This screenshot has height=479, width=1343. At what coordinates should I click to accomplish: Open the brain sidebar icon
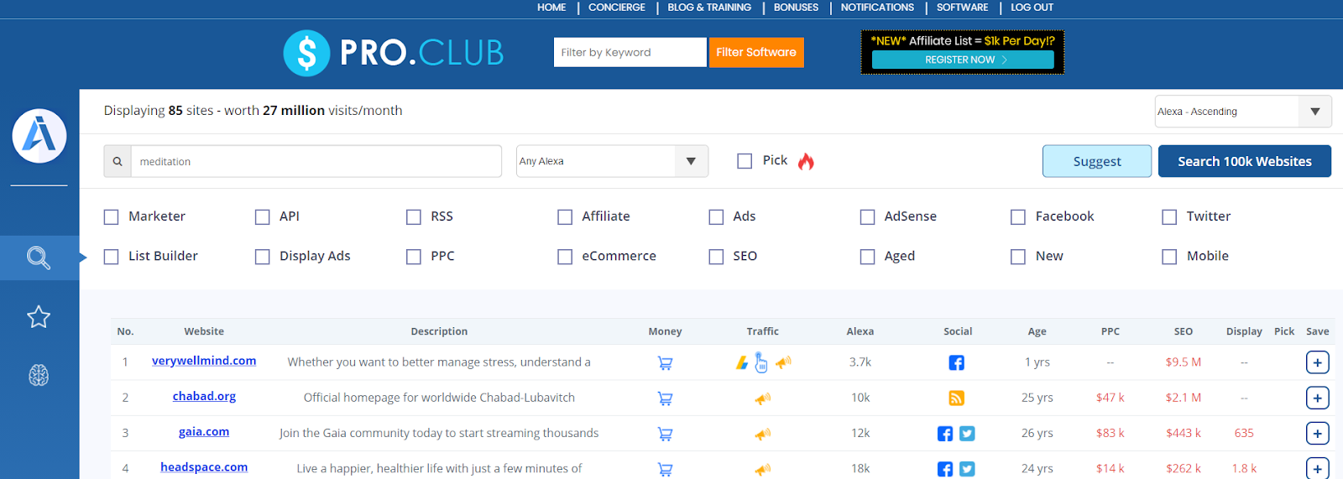click(x=39, y=375)
